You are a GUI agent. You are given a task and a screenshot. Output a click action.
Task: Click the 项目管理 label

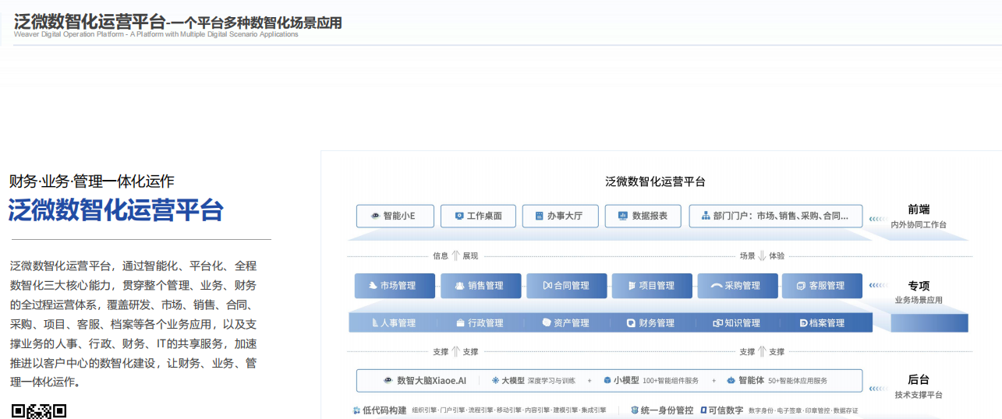tap(657, 286)
